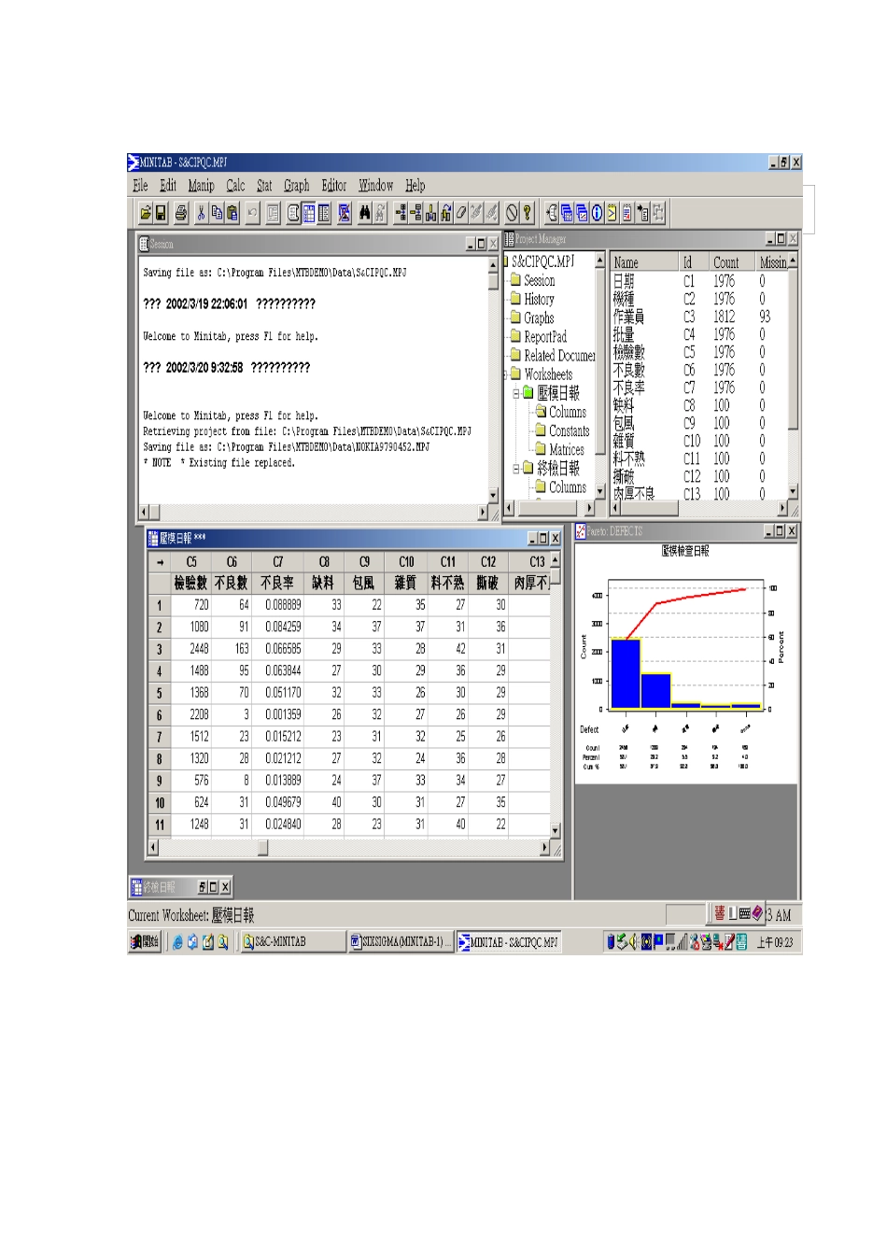This screenshot has width=887, height=1255.
Task: Open the Window menu
Action: tap(375, 186)
